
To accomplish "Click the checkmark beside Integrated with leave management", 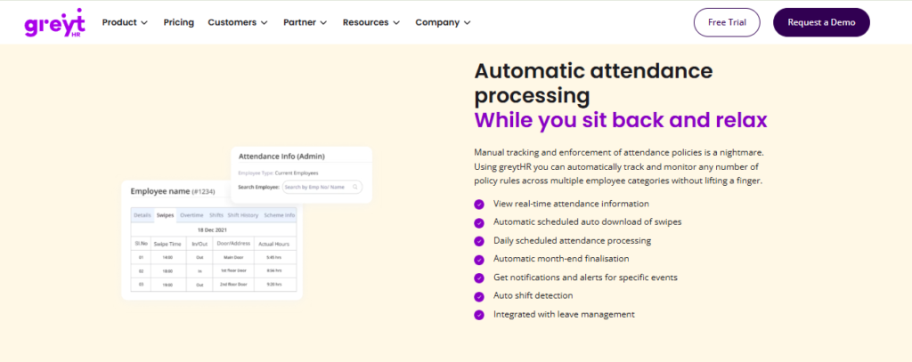I will point(478,315).
